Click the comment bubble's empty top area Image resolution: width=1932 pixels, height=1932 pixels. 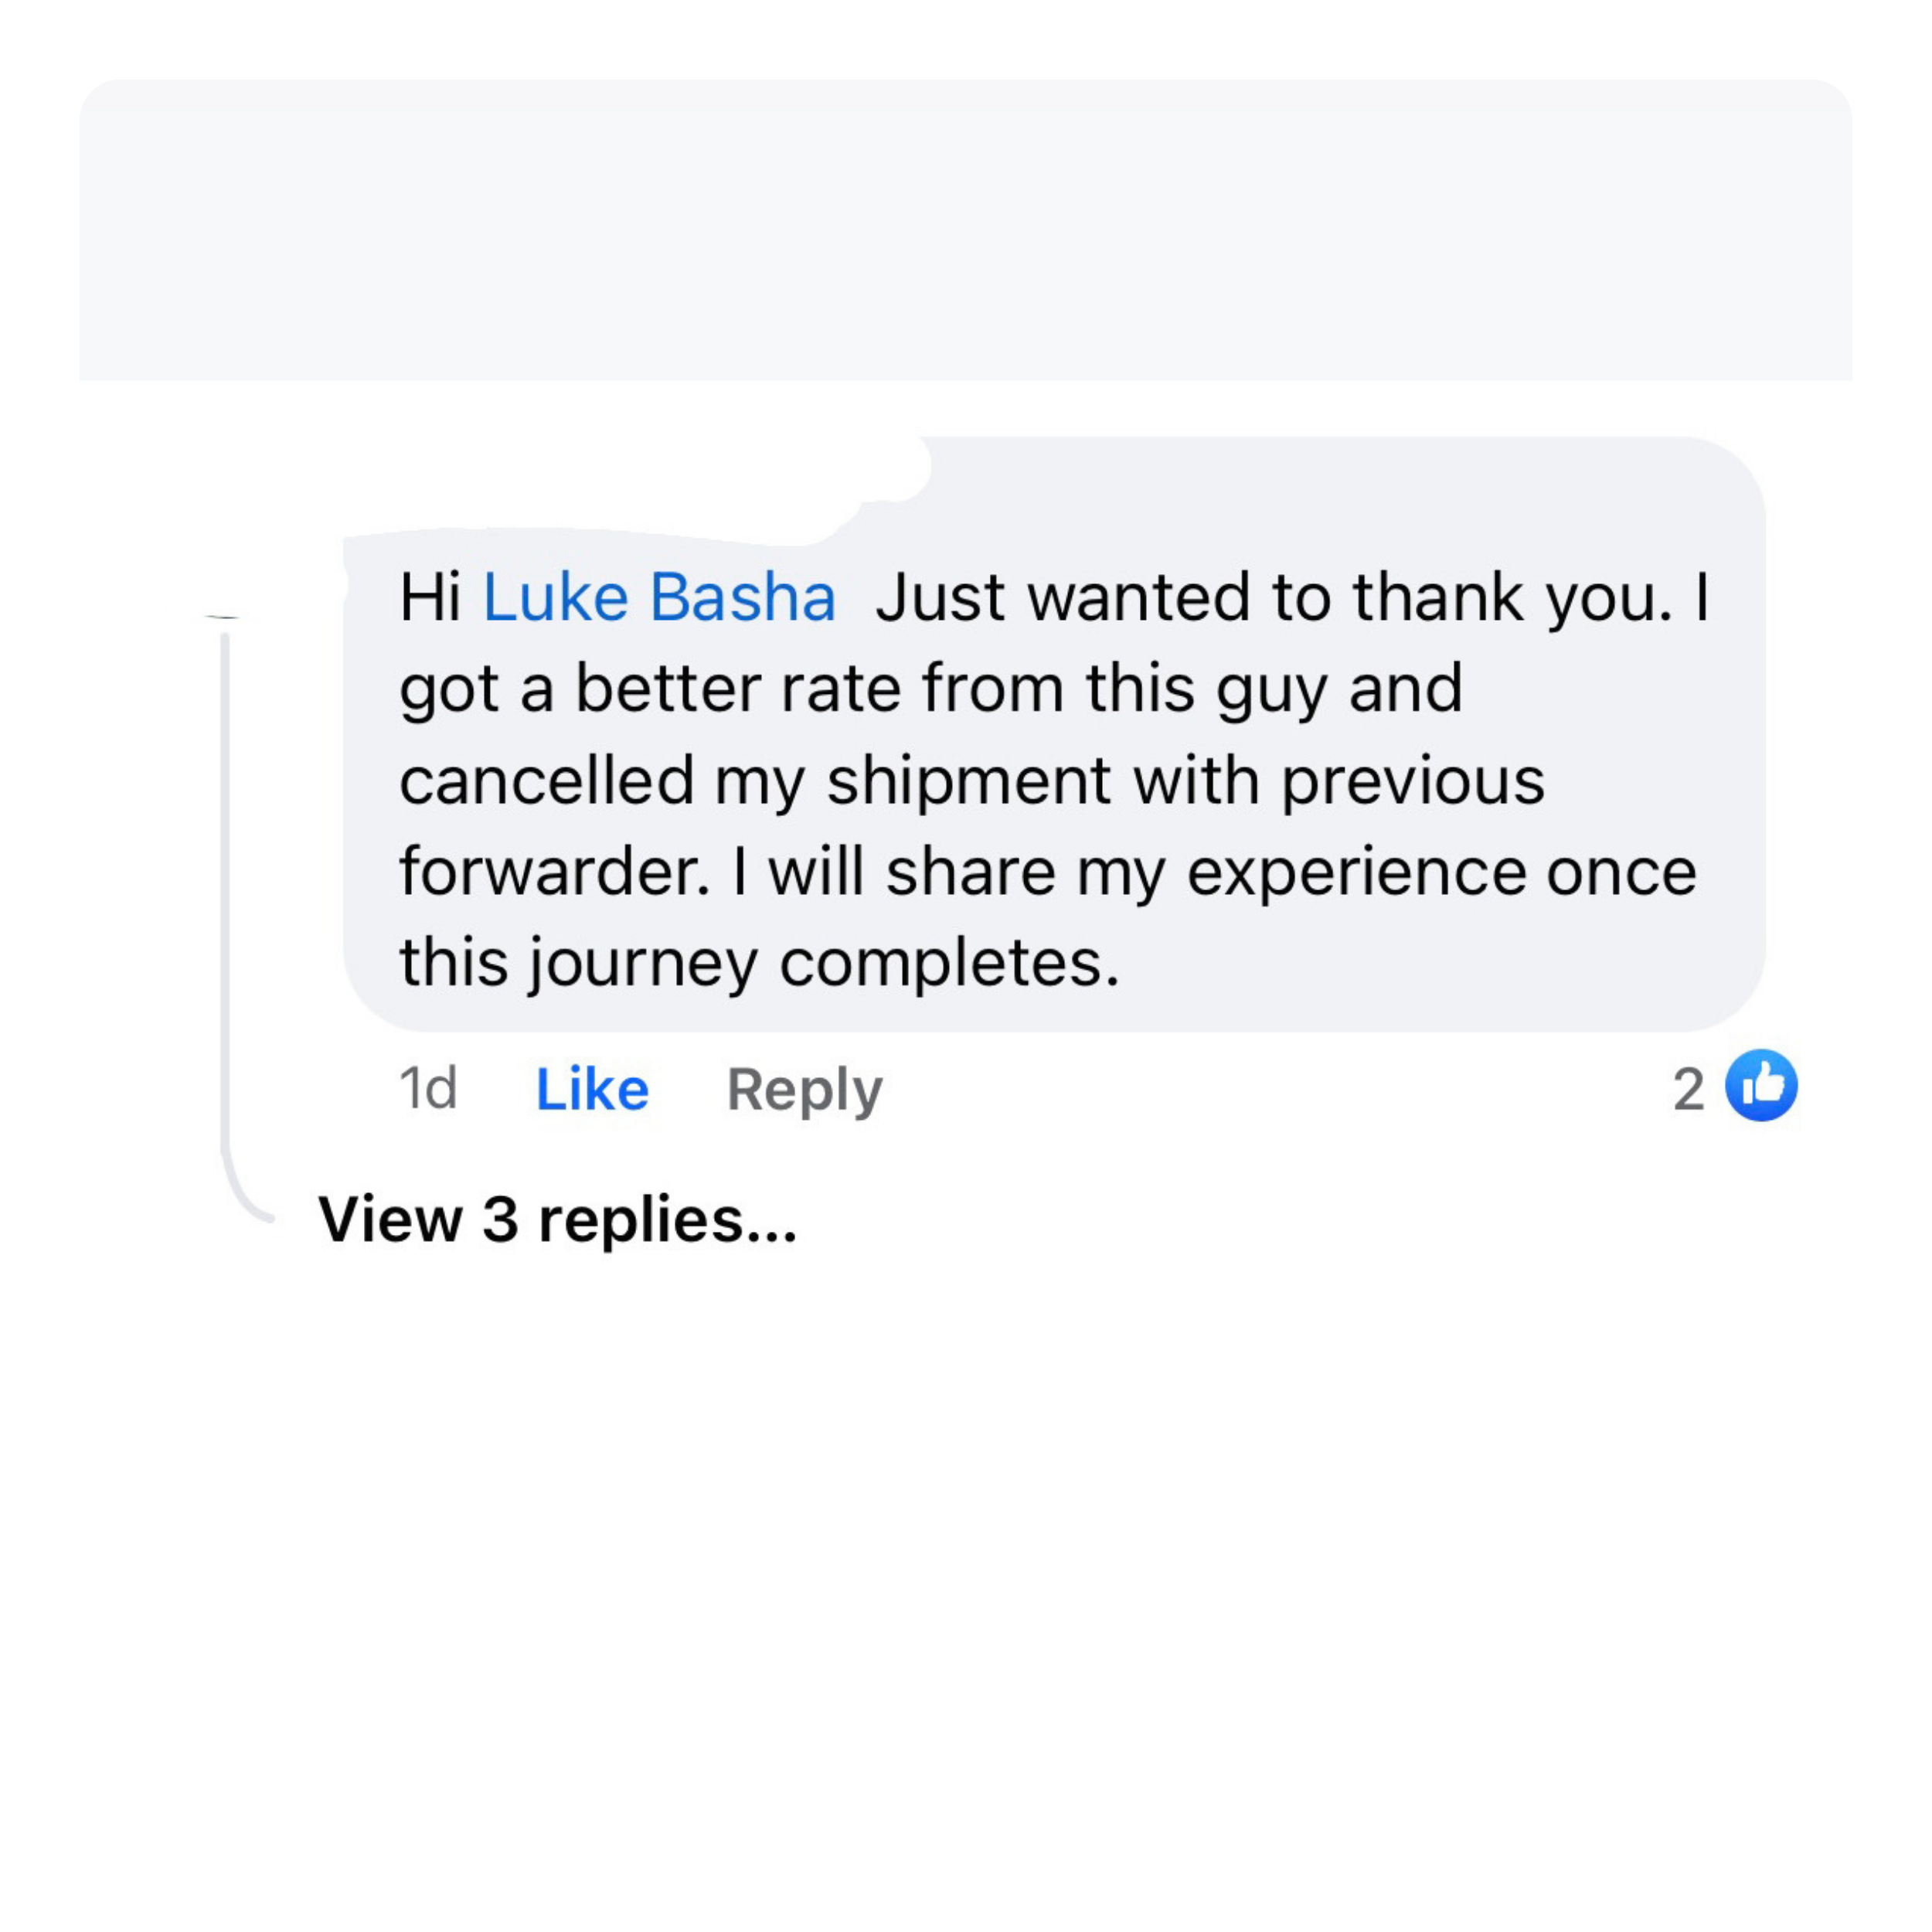coord(1300,490)
